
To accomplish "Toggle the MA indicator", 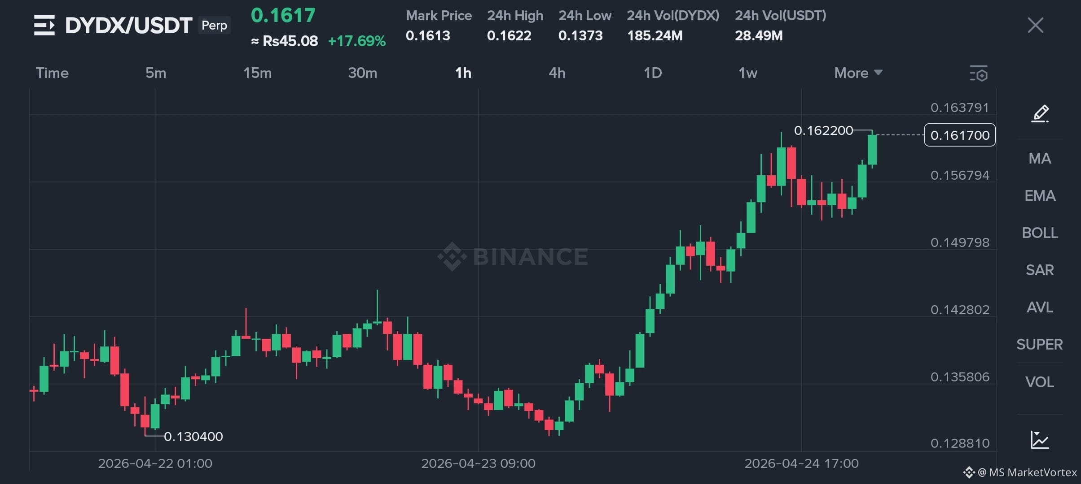I will click(x=1040, y=158).
